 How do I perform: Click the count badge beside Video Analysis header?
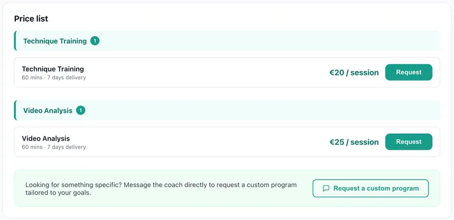[x=81, y=111]
